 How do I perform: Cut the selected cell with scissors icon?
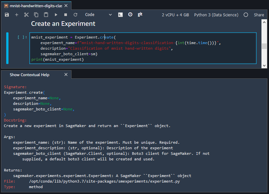pyautogui.click(x=27, y=14)
